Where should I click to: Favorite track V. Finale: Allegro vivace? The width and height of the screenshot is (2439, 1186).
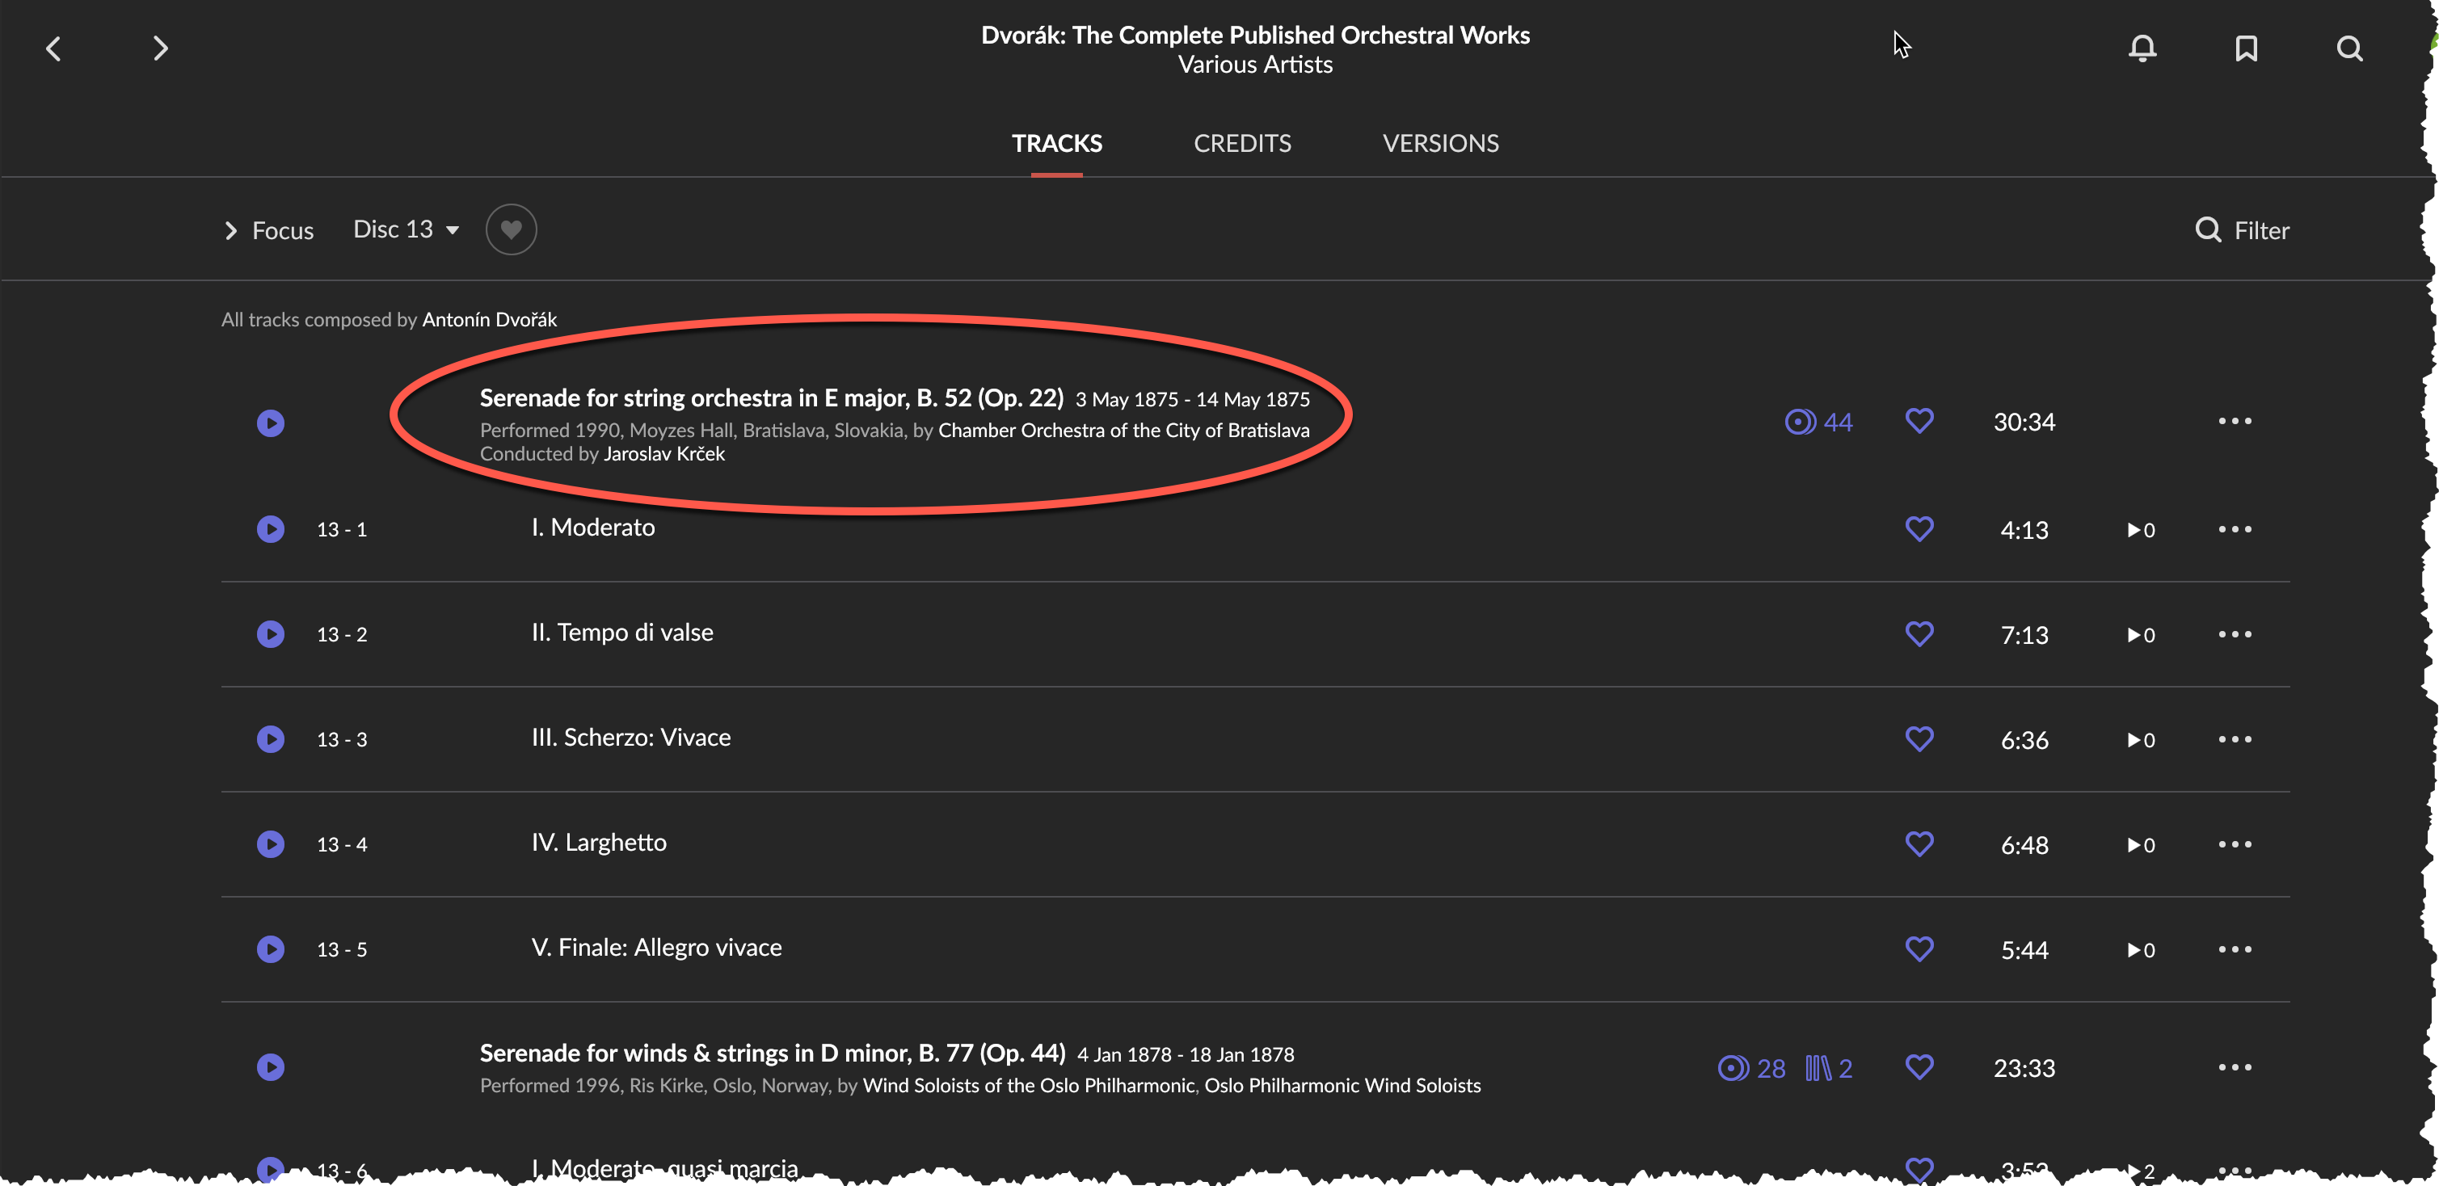[1919, 948]
